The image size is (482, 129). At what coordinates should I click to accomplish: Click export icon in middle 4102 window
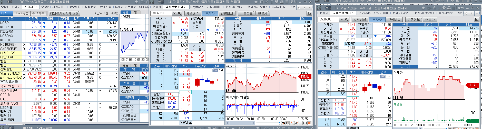point(262,2)
